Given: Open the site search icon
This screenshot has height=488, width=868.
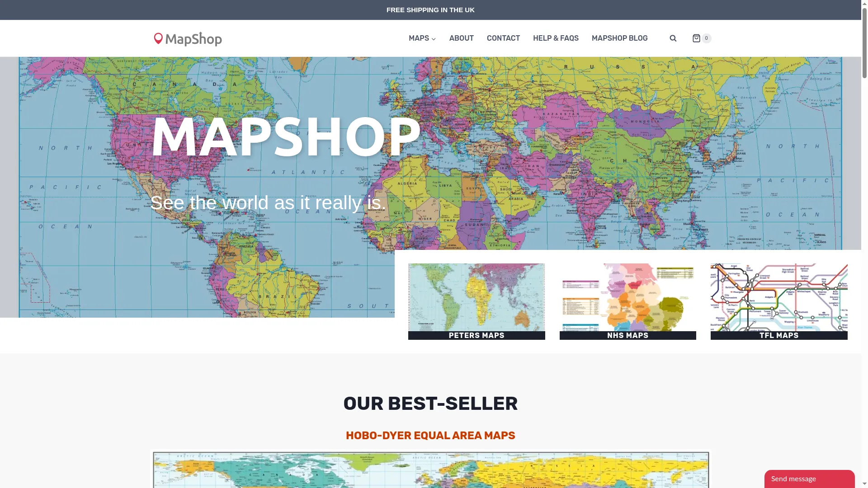Looking at the screenshot, I should click(673, 38).
